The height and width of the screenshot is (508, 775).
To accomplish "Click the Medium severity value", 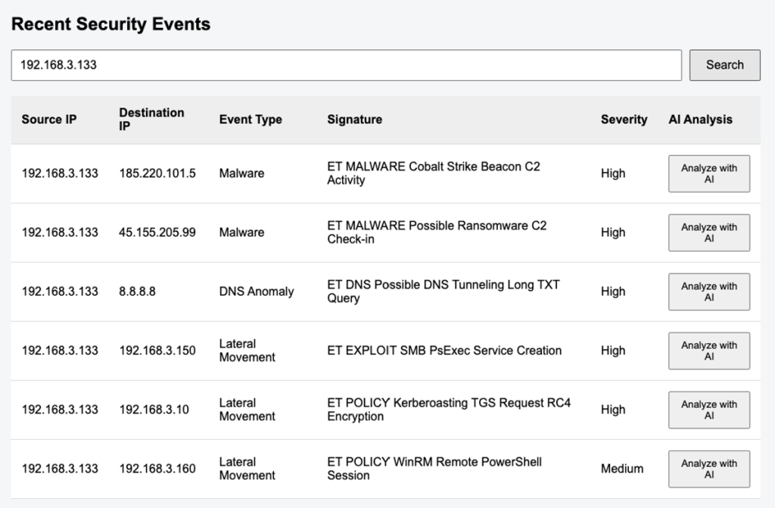I will click(622, 469).
